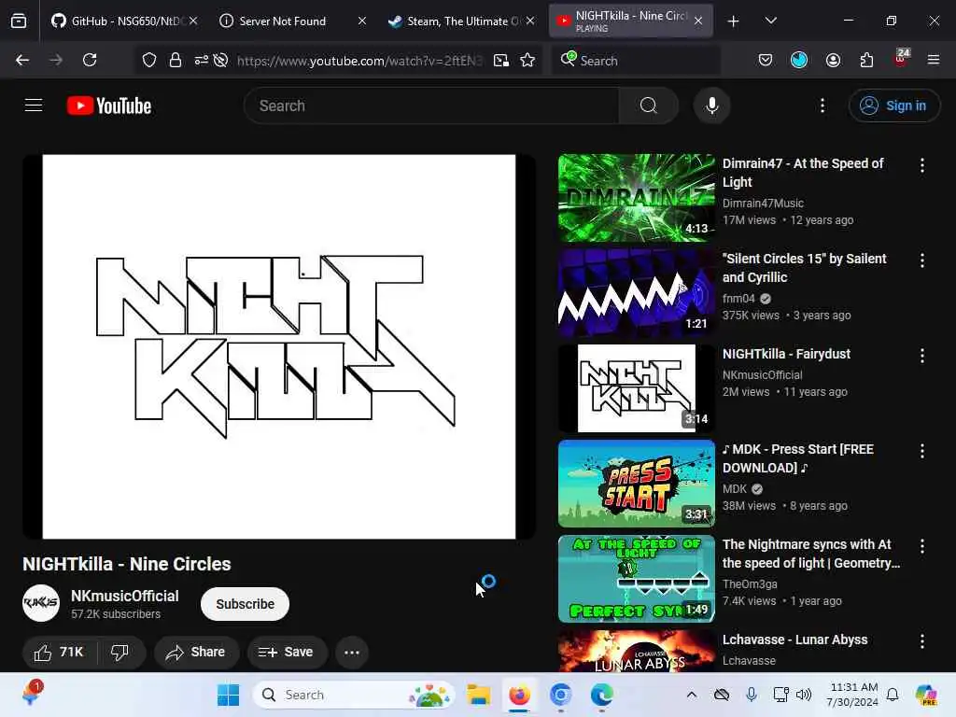
Task: Save page to Pocket
Action: tap(766, 60)
